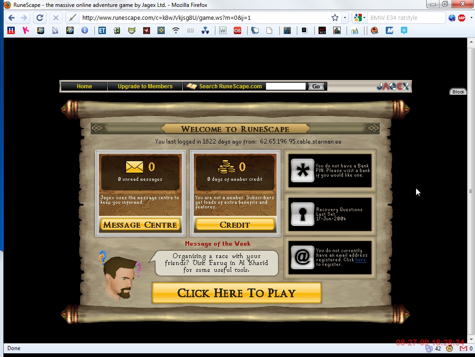Screen dimensions: 475x357
Task: Open the red H bookmark
Action: point(11,30)
